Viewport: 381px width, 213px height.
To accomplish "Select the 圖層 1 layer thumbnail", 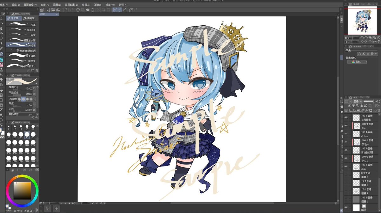I will [356, 199].
